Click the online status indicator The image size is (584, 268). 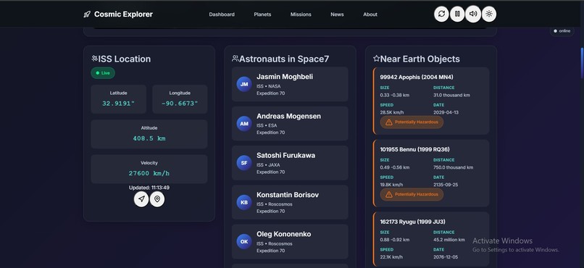coord(562,31)
